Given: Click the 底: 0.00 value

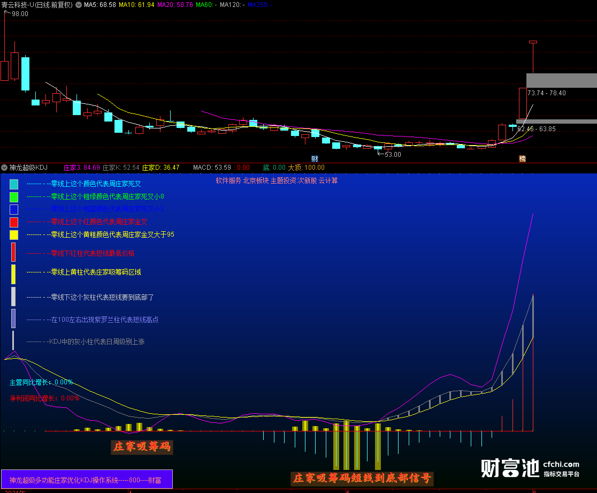Looking at the screenshot, I should coord(274,167).
